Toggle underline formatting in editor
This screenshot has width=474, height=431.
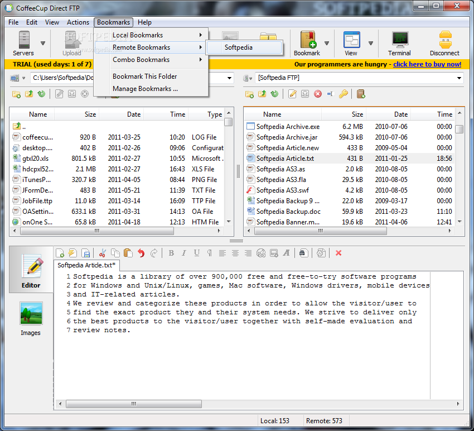[197, 253]
